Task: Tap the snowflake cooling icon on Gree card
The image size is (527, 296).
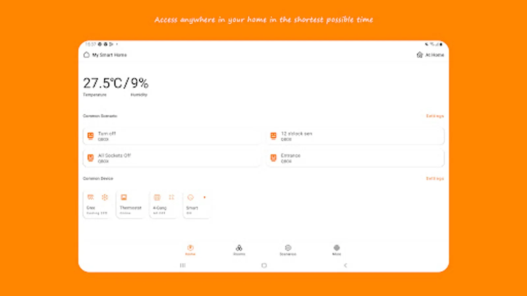Action: 105,197
